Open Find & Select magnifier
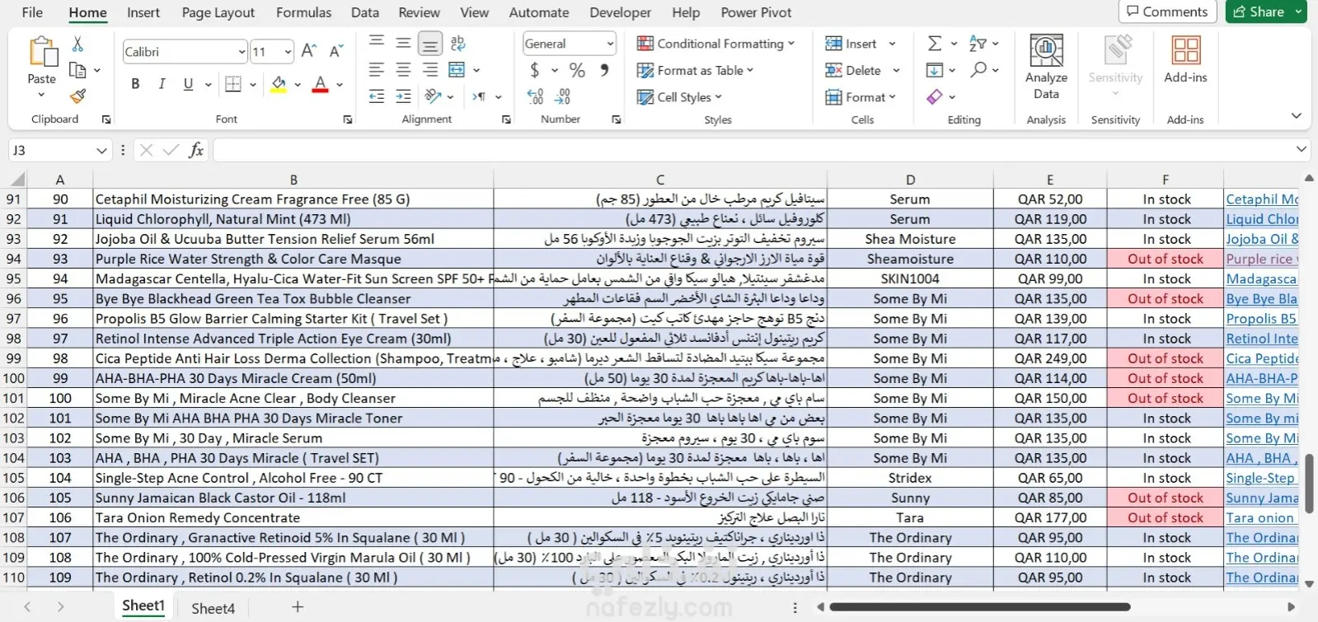1318x622 pixels. [978, 70]
